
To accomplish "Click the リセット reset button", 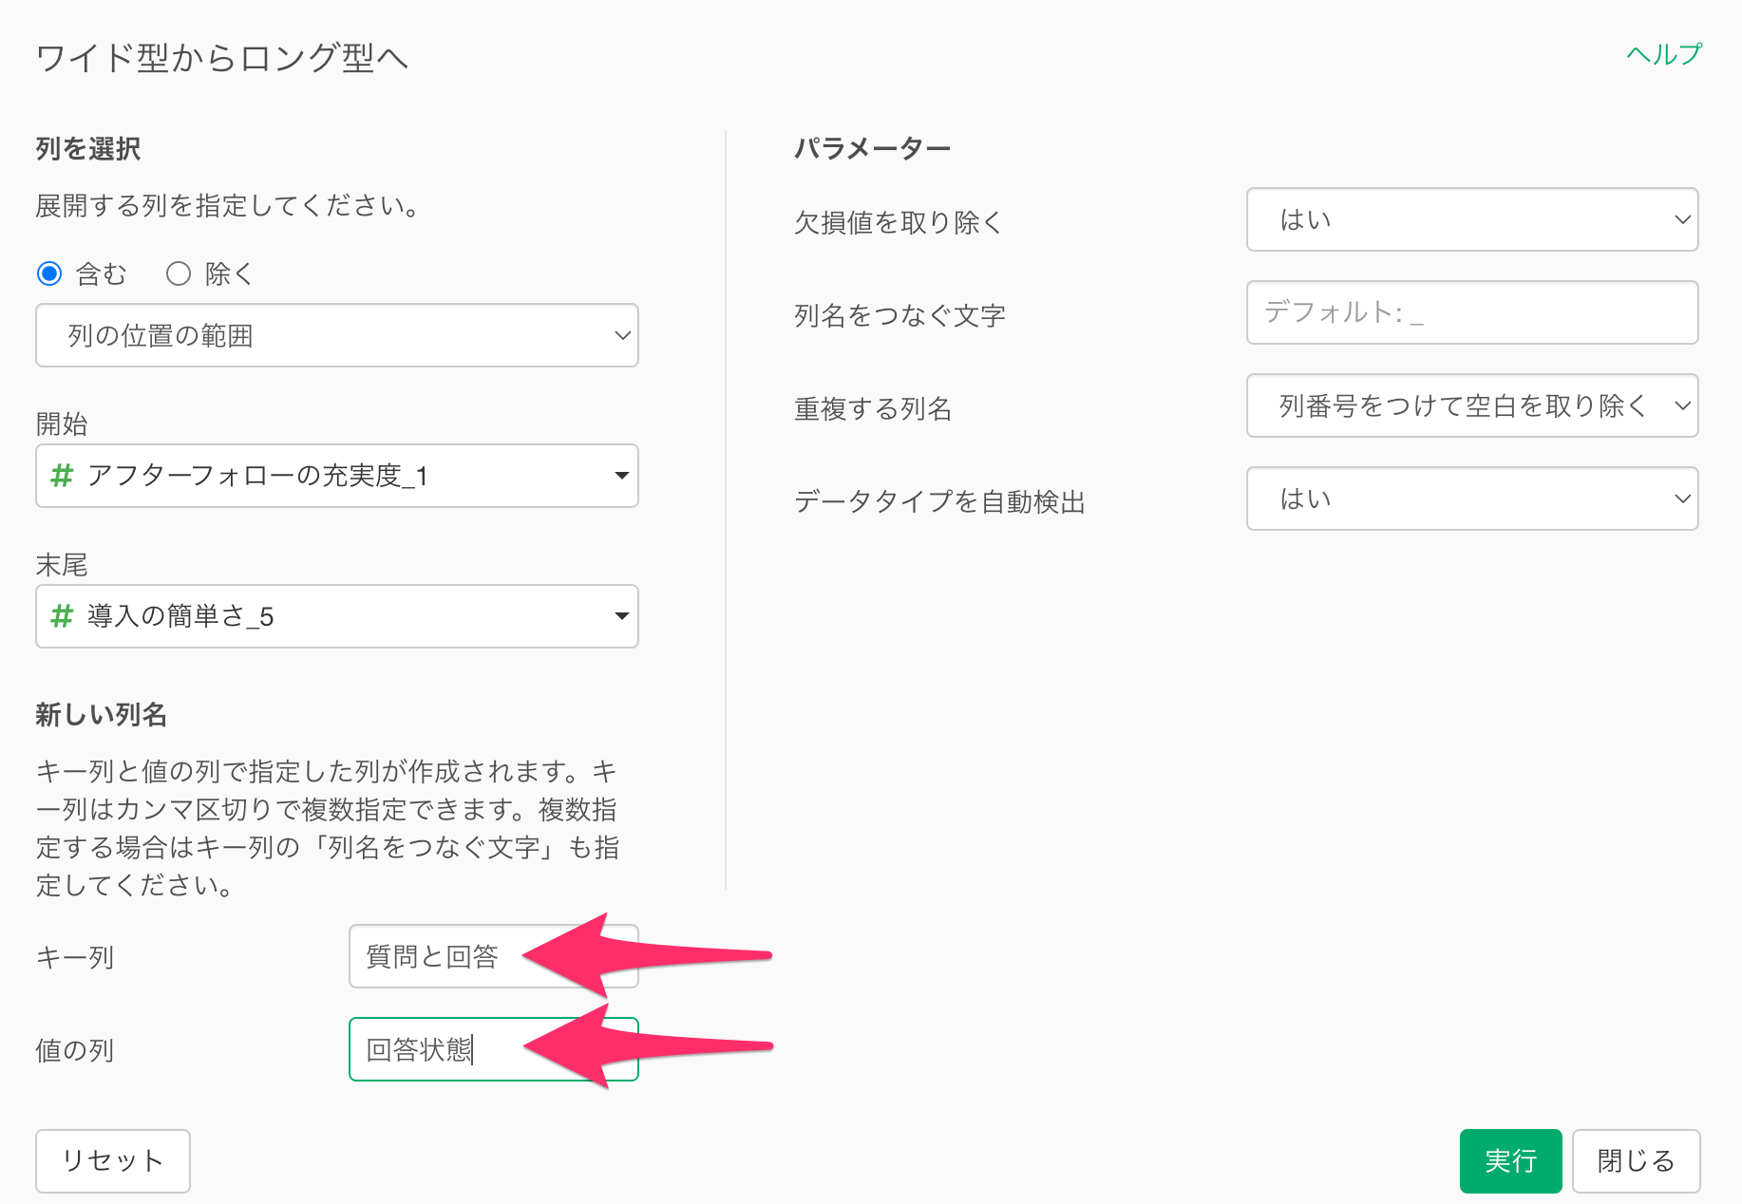I will coord(113,1160).
